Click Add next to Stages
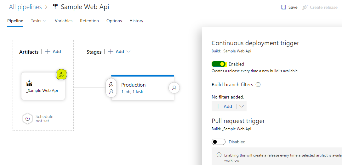Image resolution: width=342 pixels, height=165 pixels. (x=116, y=51)
